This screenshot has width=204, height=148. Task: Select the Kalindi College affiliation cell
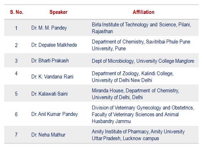[x=133, y=77]
